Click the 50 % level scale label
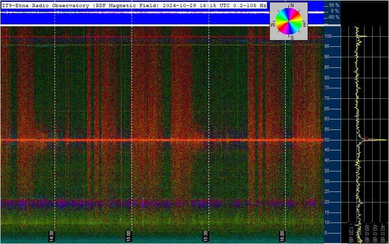The width and height of the screenshot is (389, 244). (333, 5)
